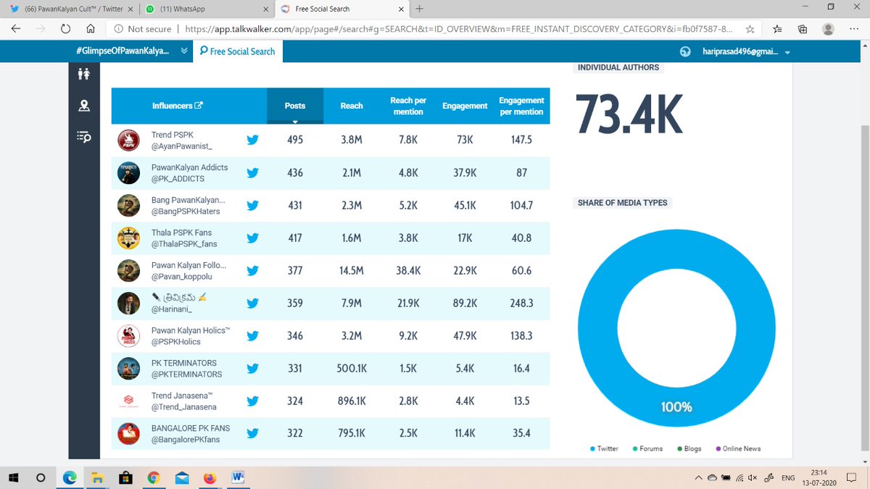Open Firefox from taskbar
This screenshot has height=489, width=870.
[x=210, y=478]
